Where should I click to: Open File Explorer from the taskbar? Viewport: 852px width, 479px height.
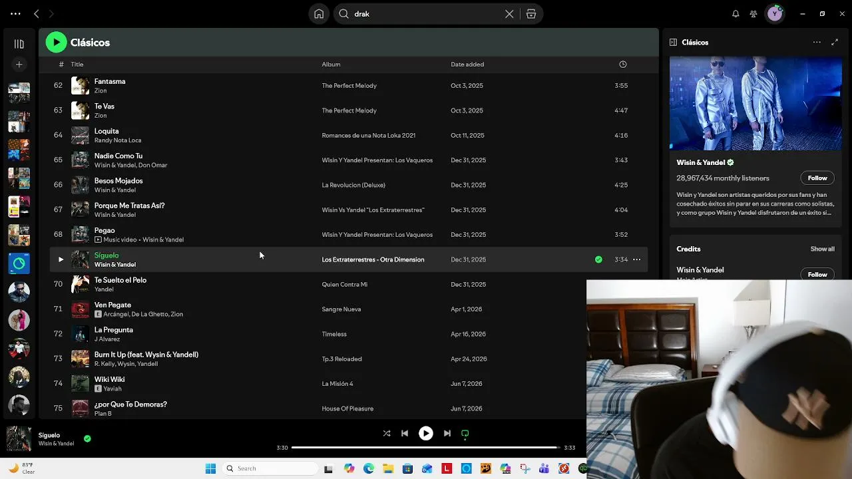tap(388, 468)
